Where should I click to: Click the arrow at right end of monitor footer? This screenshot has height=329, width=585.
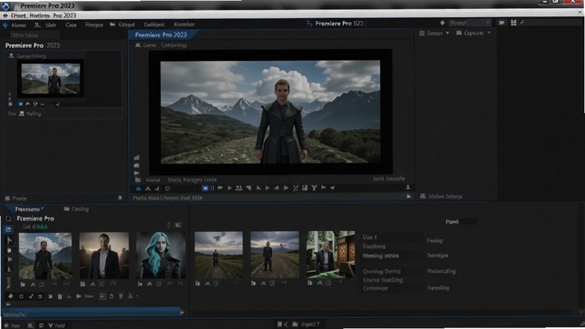409,196
